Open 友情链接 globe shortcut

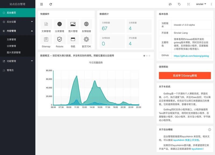click(86, 24)
